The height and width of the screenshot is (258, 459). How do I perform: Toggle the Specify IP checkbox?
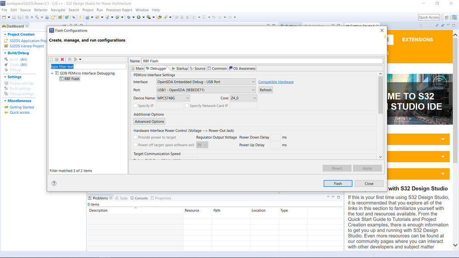point(135,106)
